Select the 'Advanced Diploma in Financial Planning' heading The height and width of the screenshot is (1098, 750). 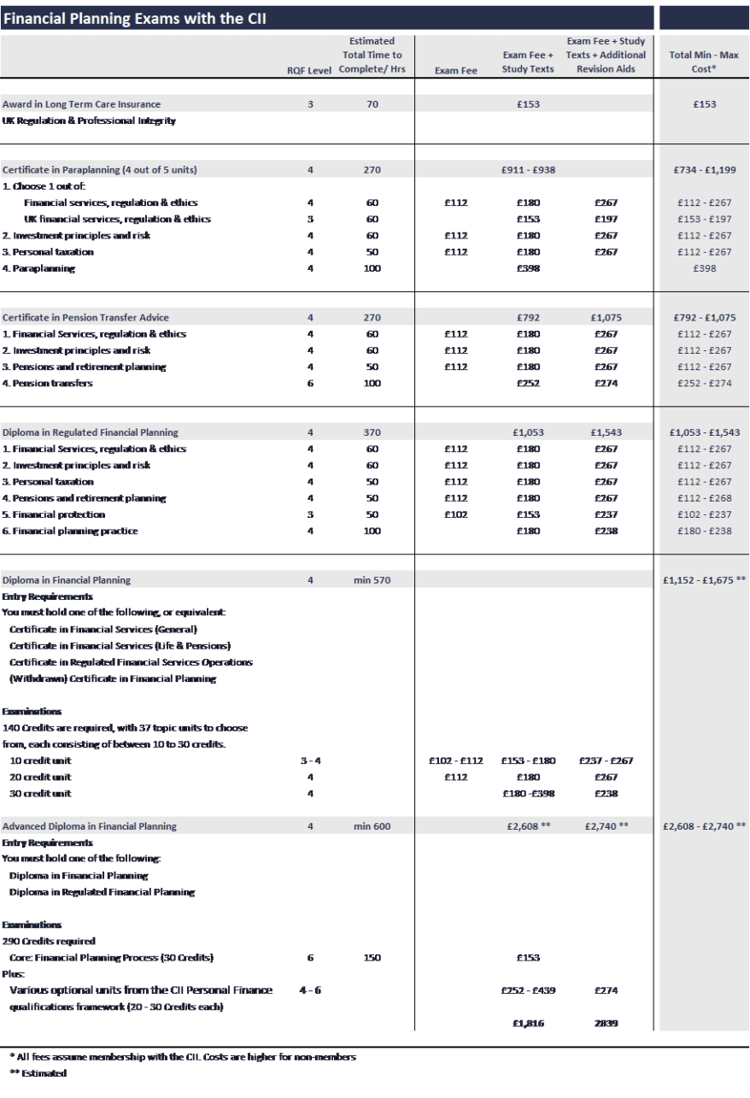[89, 826]
